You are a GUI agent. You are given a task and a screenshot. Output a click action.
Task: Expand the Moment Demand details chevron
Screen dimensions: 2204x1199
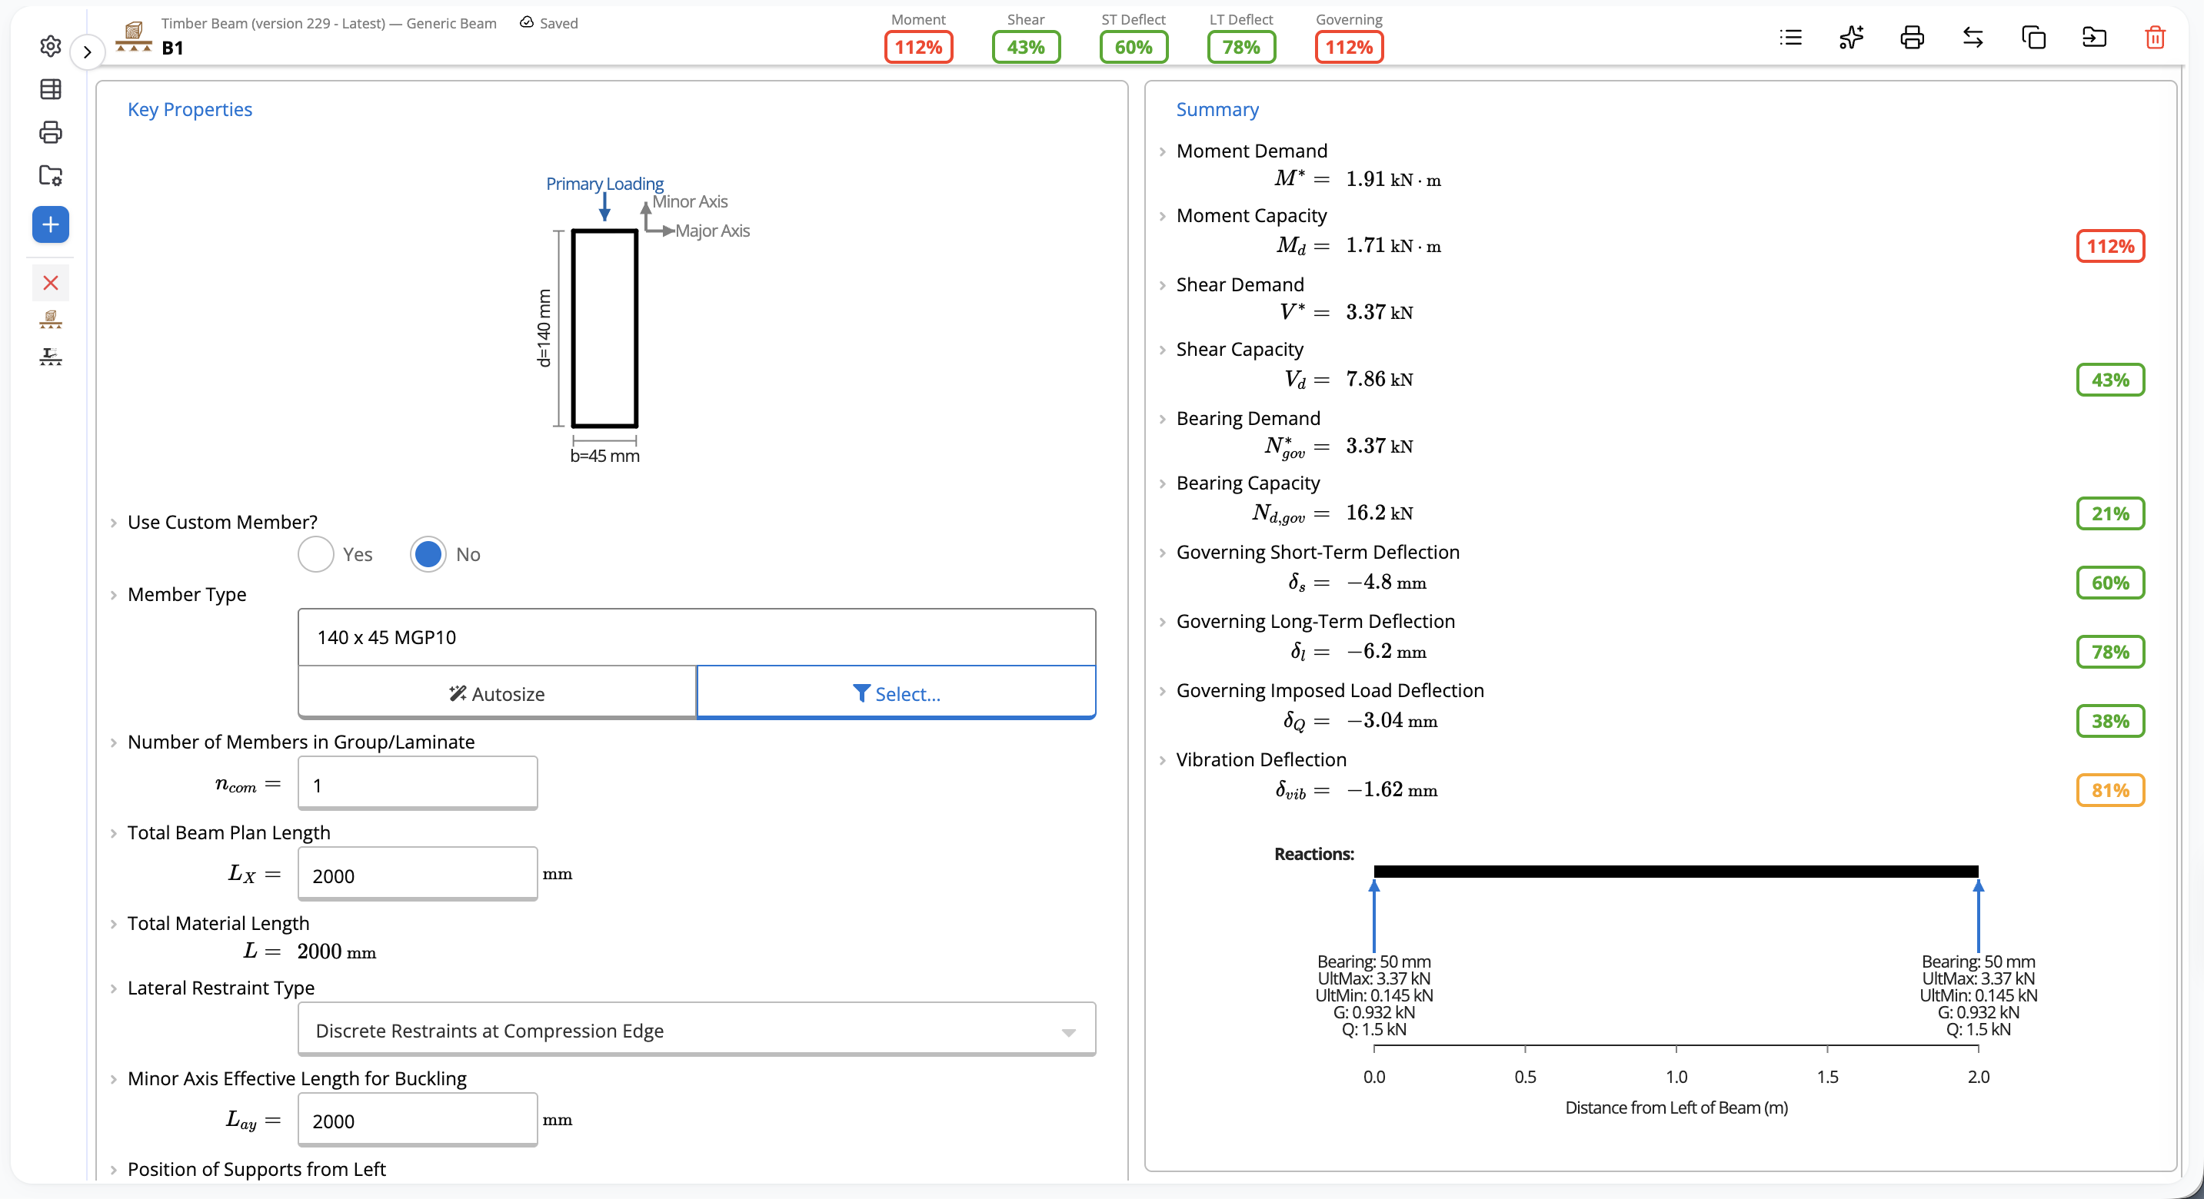click(1163, 151)
